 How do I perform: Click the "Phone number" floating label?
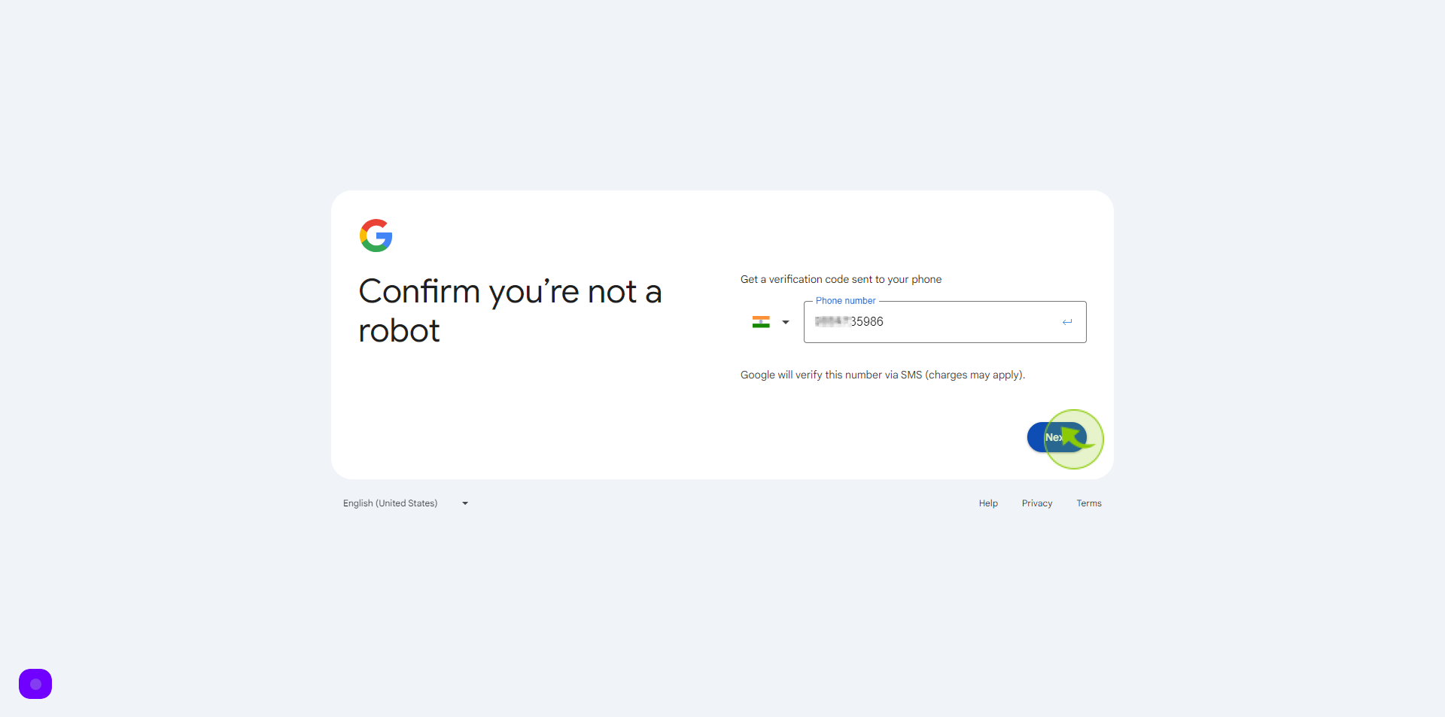tap(846, 301)
